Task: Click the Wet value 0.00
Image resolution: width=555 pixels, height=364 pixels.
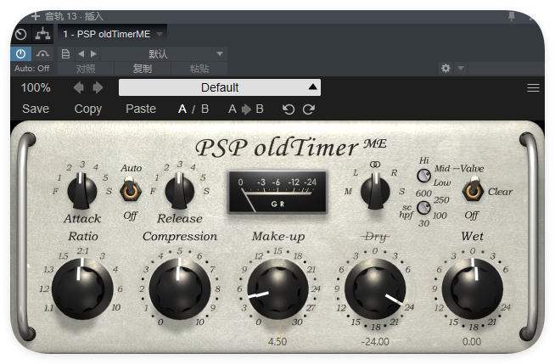Action: coord(472,341)
